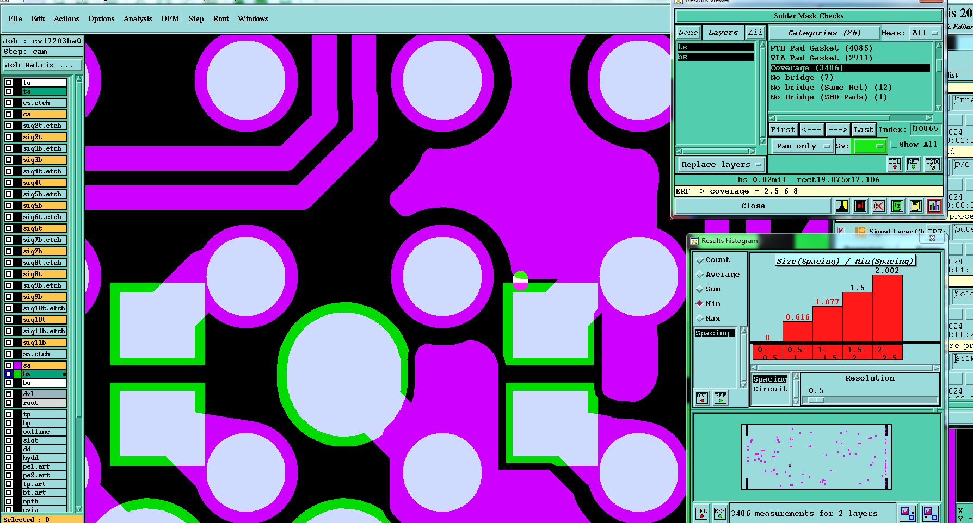Toggle display box for layer sig2t

[x=9, y=137]
